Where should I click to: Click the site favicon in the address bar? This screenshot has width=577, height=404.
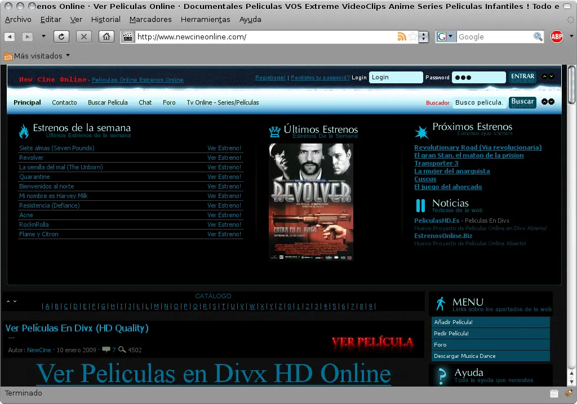coord(128,37)
